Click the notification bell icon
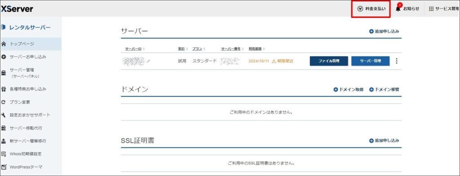 coord(398,9)
